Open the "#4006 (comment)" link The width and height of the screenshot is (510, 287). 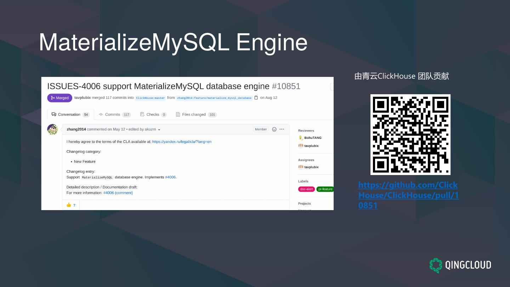click(x=118, y=193)
